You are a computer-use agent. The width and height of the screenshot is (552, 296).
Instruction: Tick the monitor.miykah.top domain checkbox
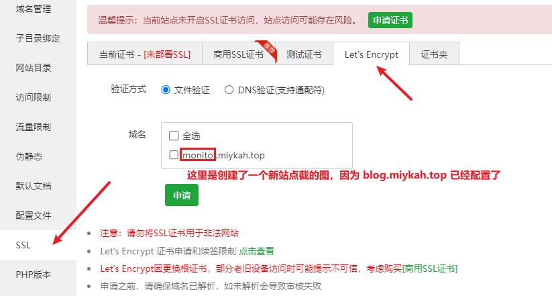pos(174,154)
